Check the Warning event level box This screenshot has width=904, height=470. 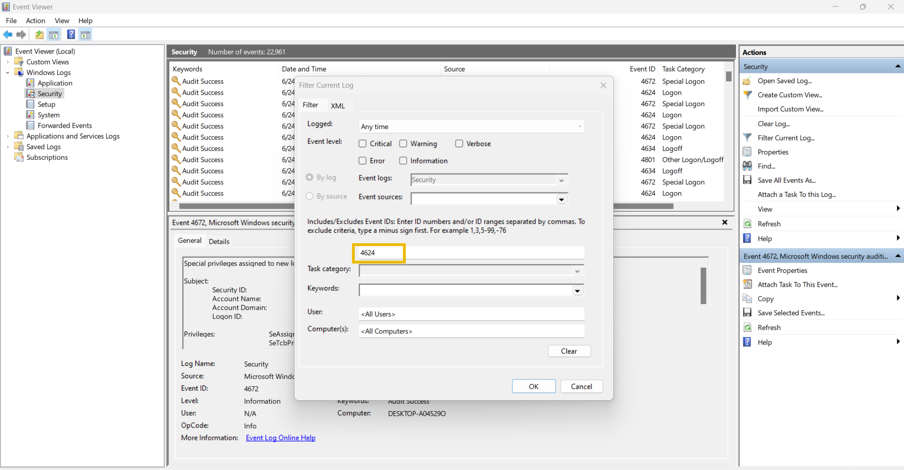point(403,144)
